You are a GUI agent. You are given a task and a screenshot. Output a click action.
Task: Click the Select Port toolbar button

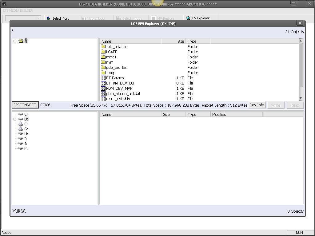pos(58,18)
